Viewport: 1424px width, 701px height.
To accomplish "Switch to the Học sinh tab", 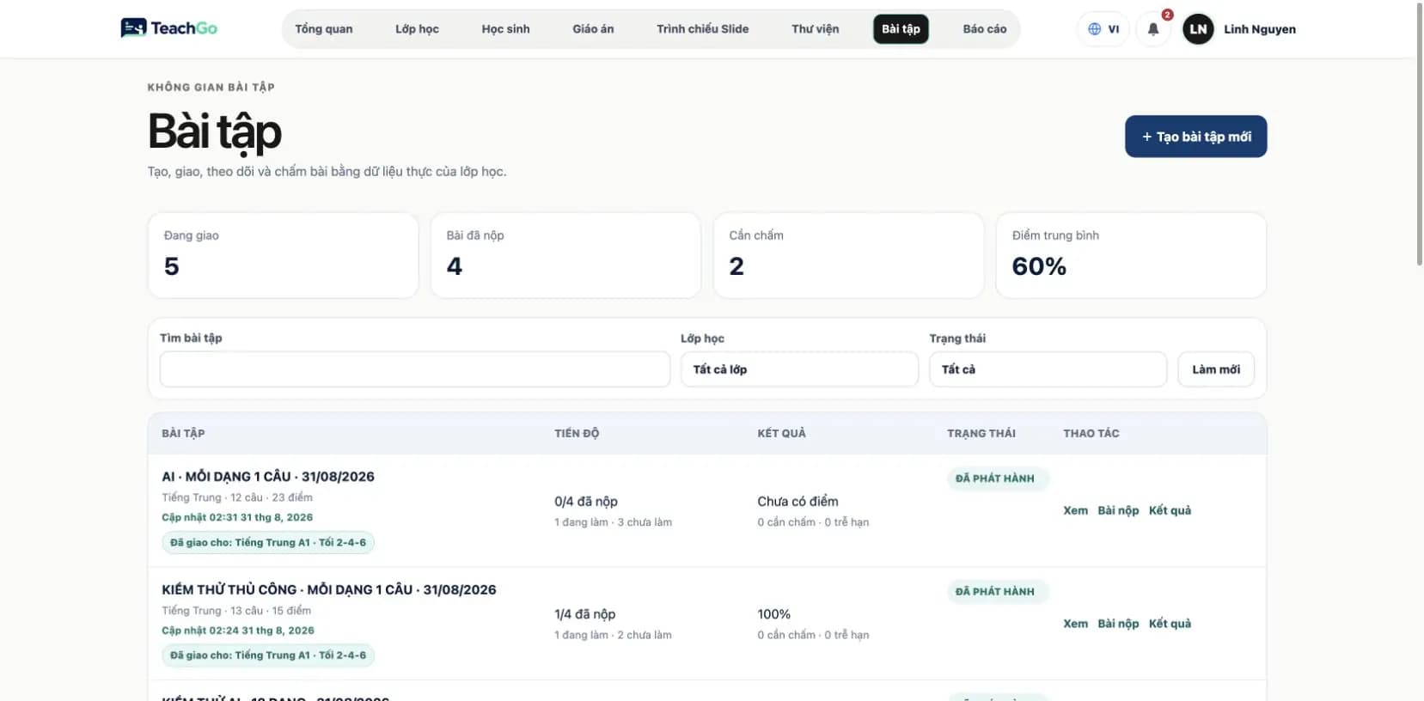I will pos(505,29).
